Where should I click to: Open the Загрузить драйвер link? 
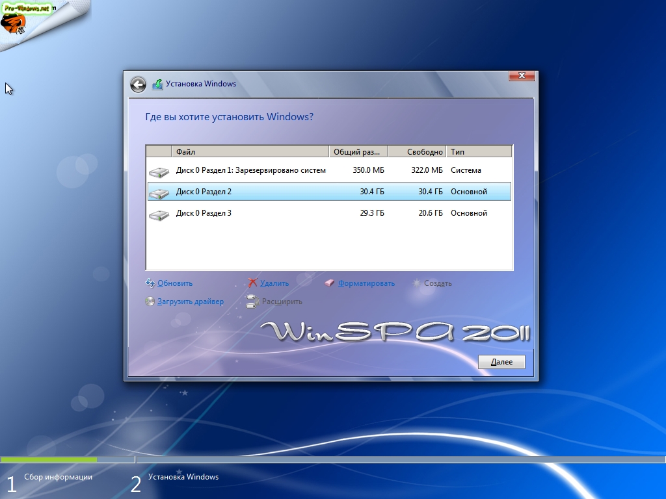(x=191, y=301)
